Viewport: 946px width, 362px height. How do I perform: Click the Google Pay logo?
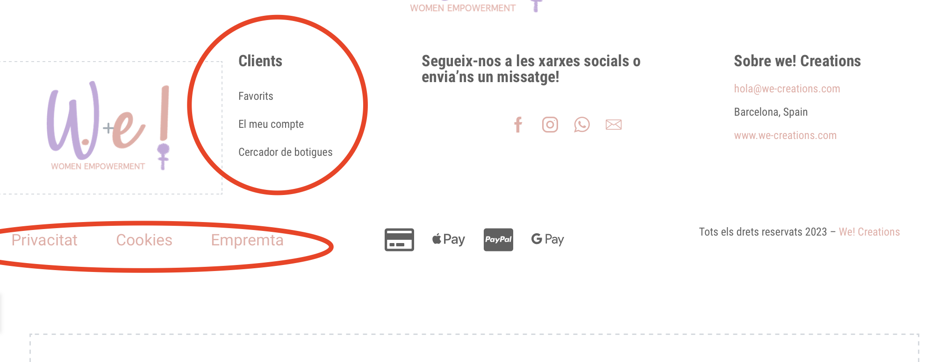tap(548, 239)
